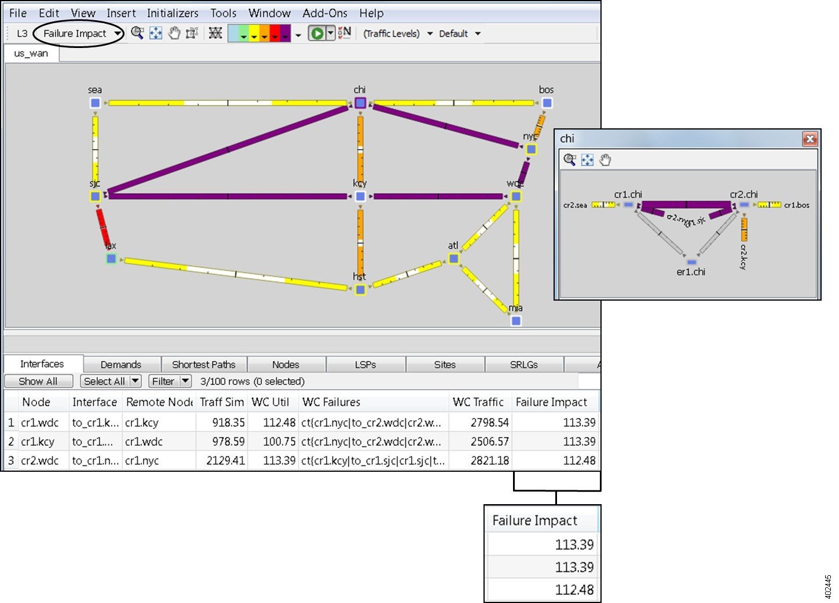
Task: Click the zoom magnifier in the chi window
Action: pyautogui.click(x=570, y=160)
